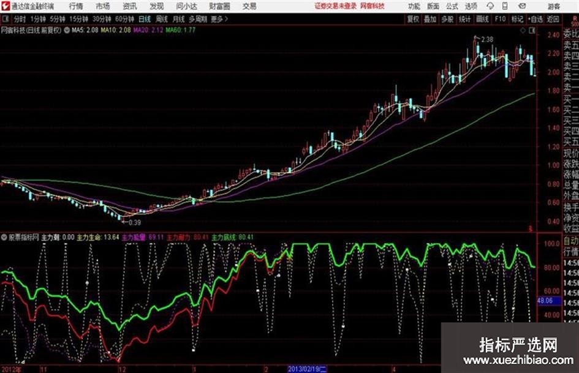The image size is (579, 373).
Task: Switch to the 1分钟 period
Action: tap(38, 19)
